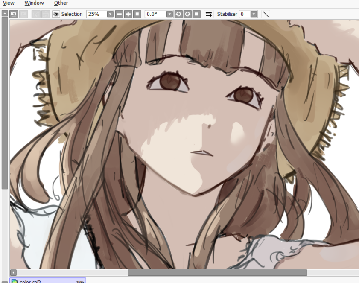The image size is (359, 283).
Task: Rotate the canvas counterclockwise
Action: pyautogui.click(x=178, y=14)
